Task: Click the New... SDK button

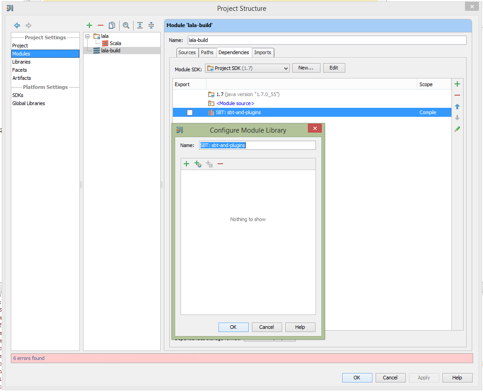Action: pyautogui.click(x=306, y=68)
